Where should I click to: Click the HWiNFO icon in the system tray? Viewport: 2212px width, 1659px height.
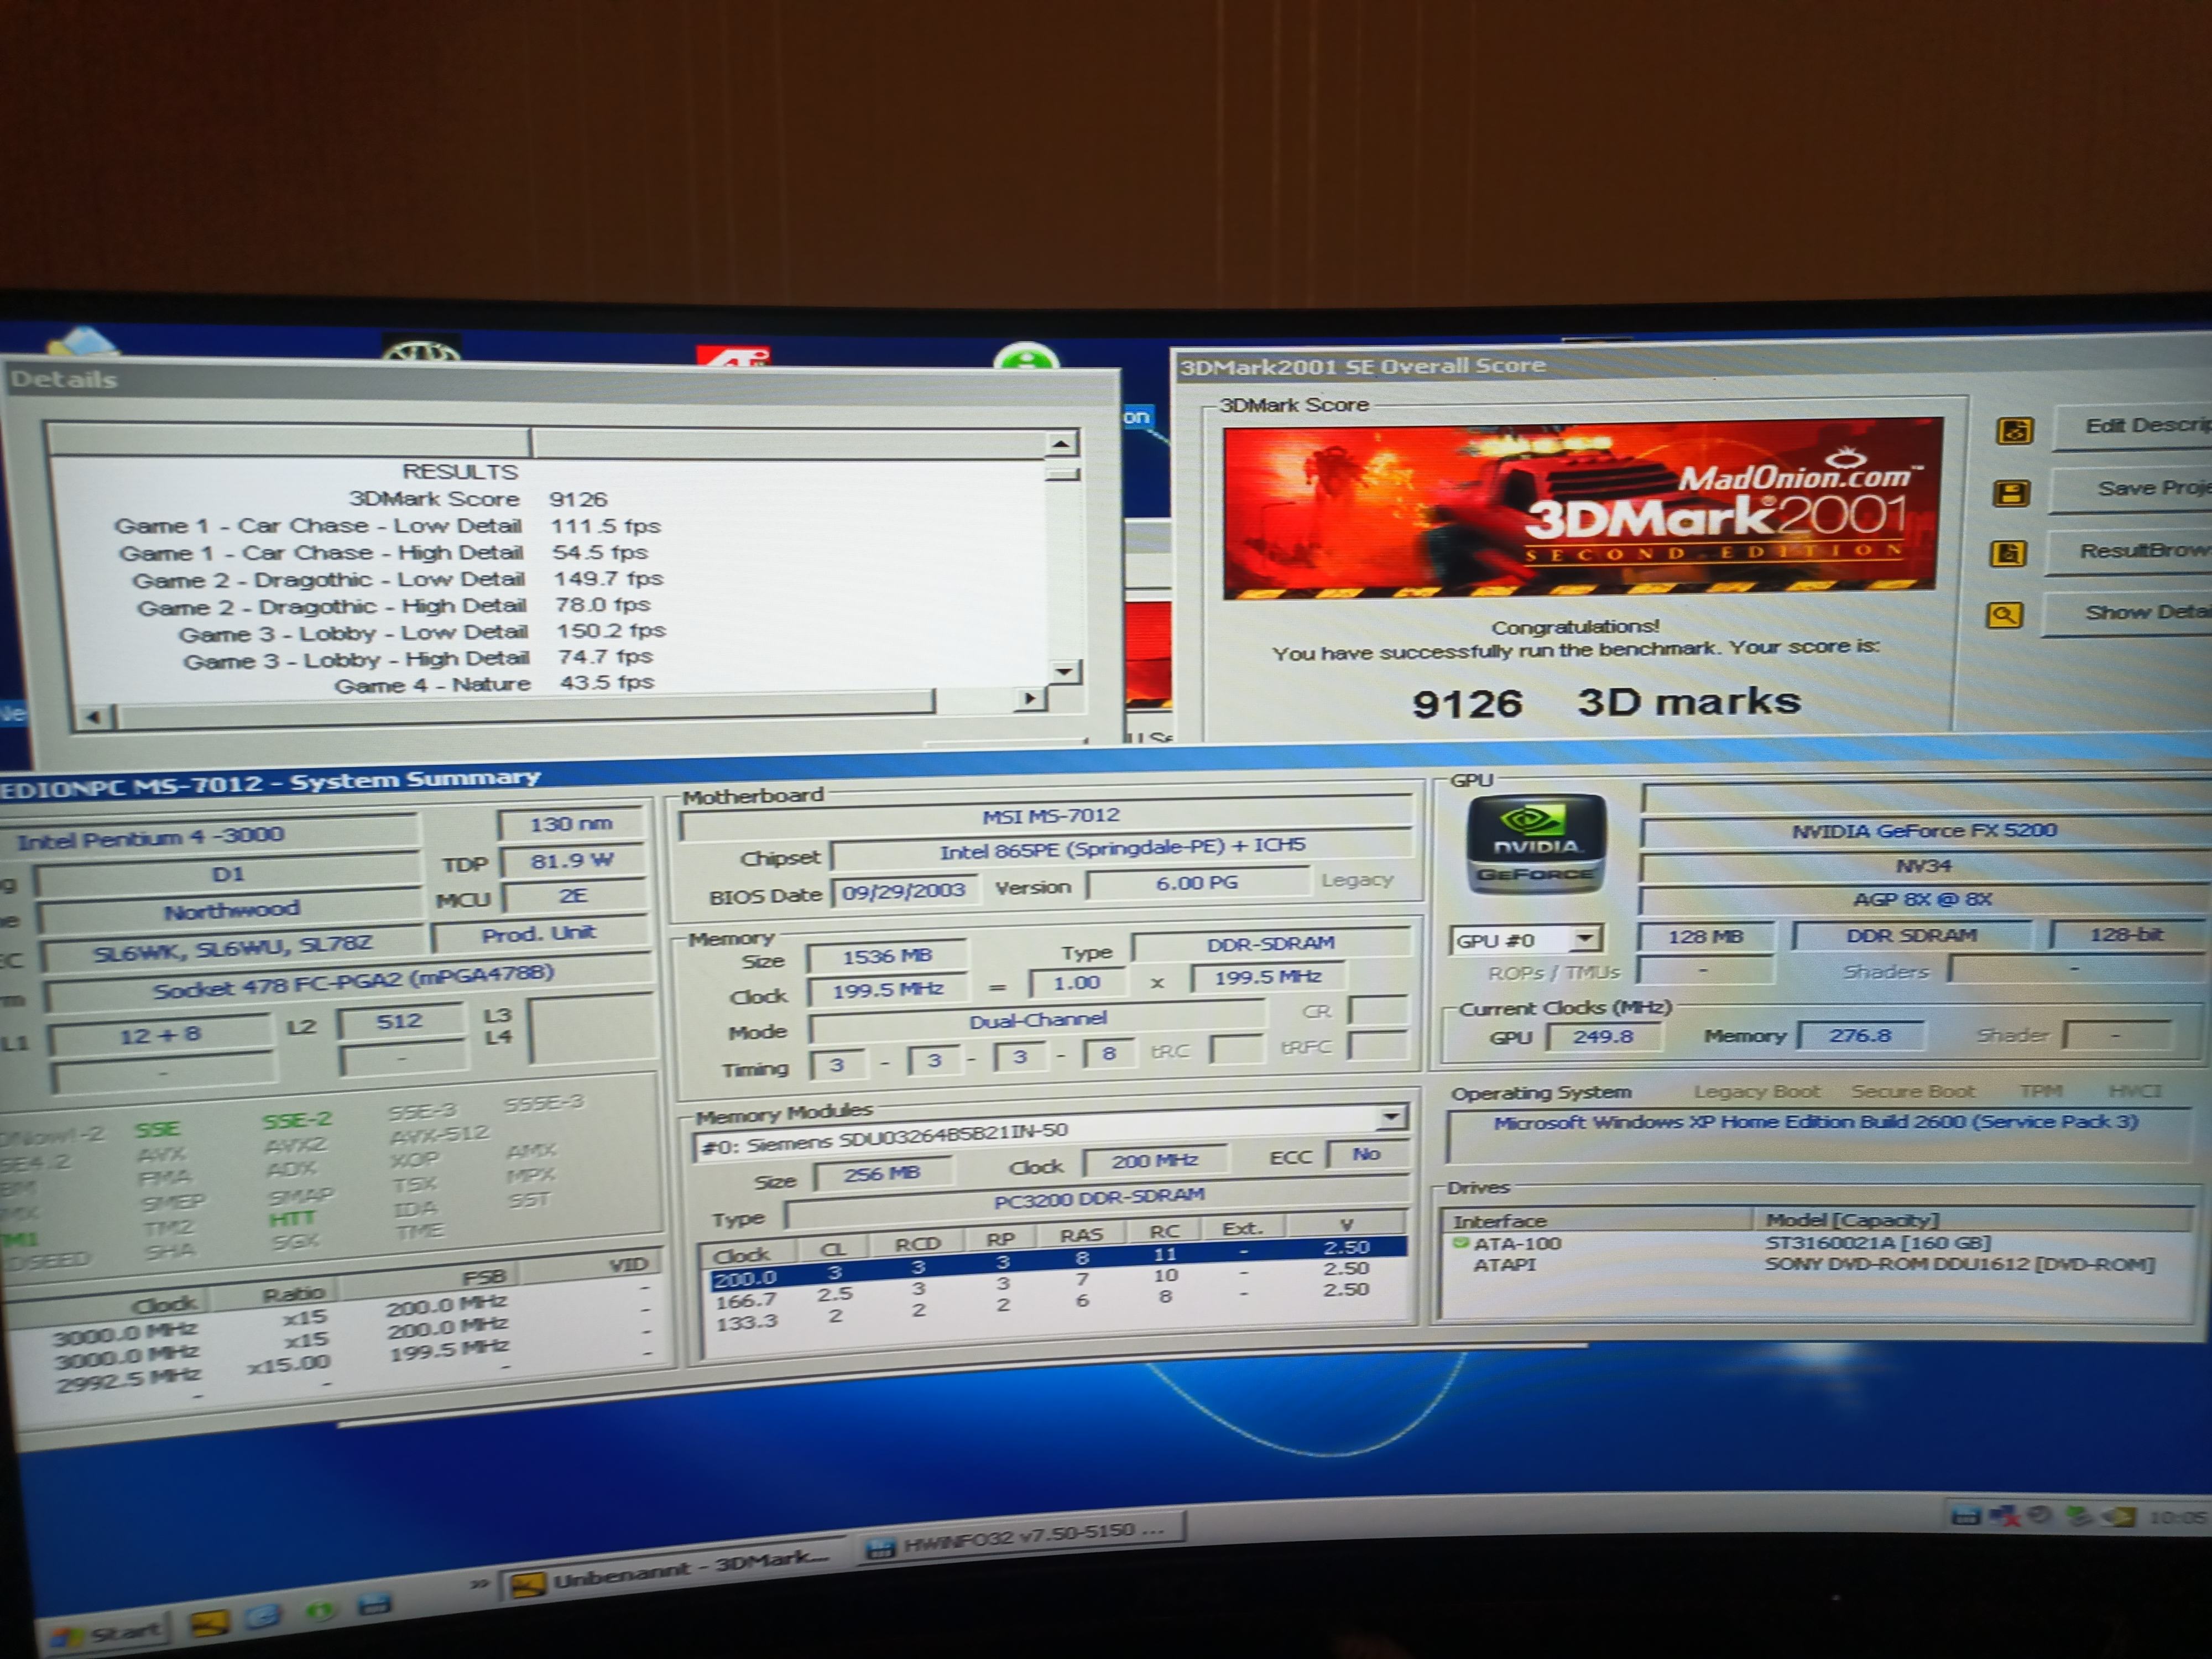coord(1966,1515)
